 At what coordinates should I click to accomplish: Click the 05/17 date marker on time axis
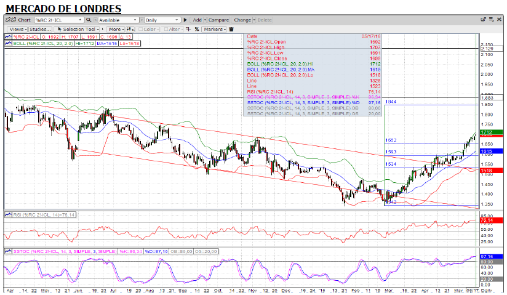click(x=473, y=291)
